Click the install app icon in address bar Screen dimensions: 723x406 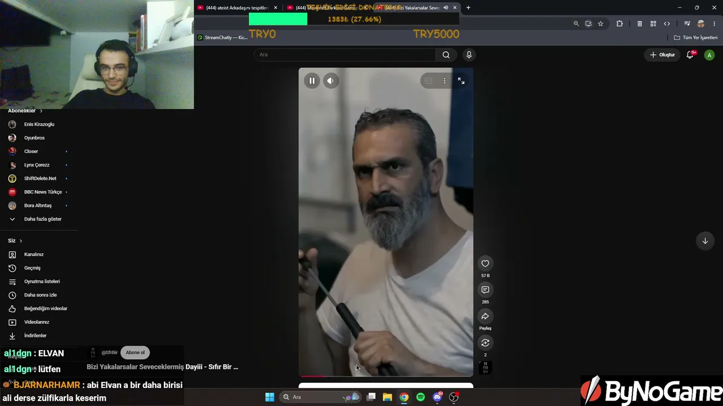click(x=588, y=24)
